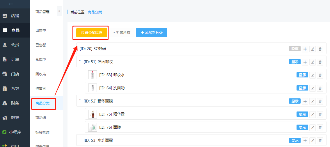Collapse the 洁面卸妆 category
330x147 pixels.
point(80,61)
